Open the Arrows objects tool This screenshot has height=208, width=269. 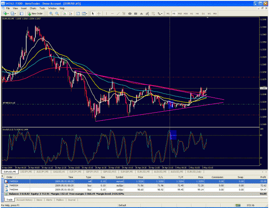[159, 13]
